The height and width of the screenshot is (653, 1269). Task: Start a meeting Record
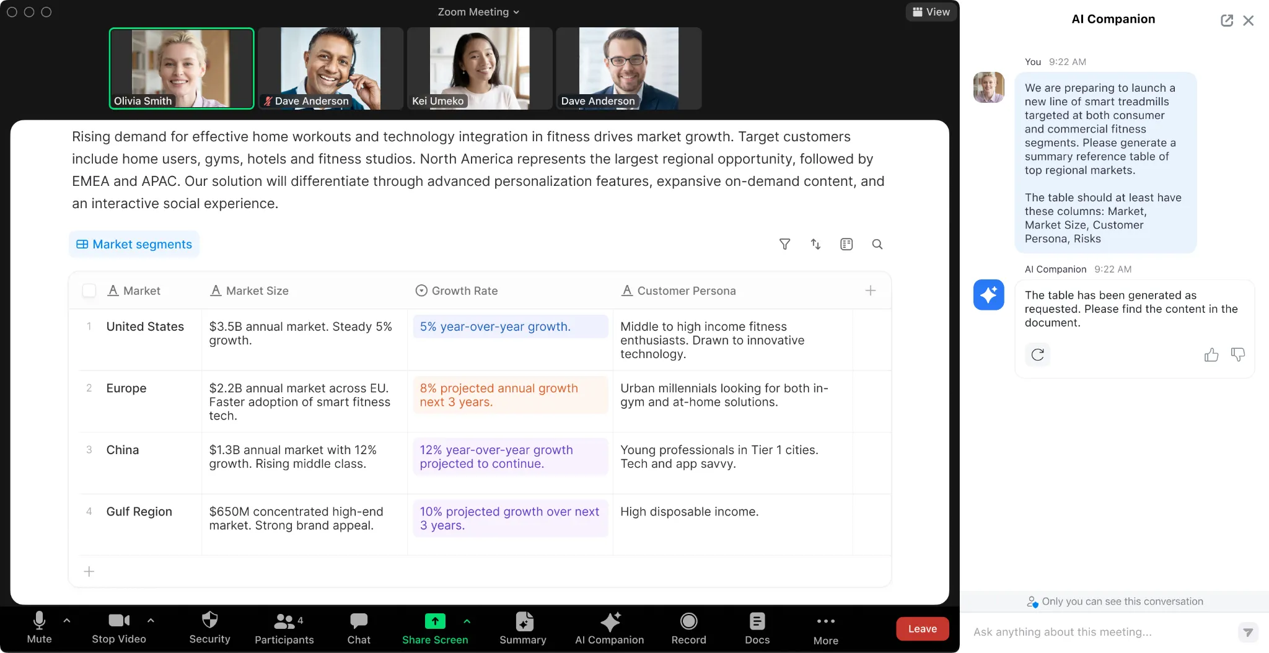688,628
